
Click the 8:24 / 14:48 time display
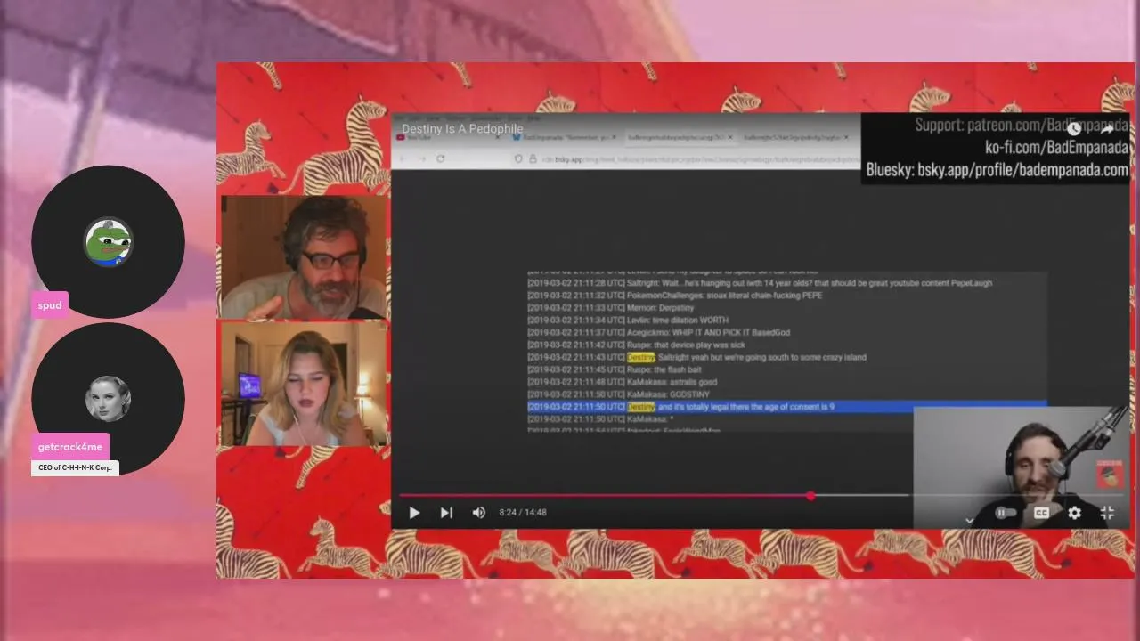(x=523, y=513)
